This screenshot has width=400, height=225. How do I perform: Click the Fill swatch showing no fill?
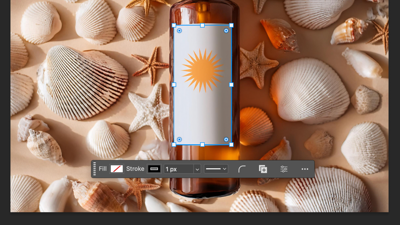[116, 169]
